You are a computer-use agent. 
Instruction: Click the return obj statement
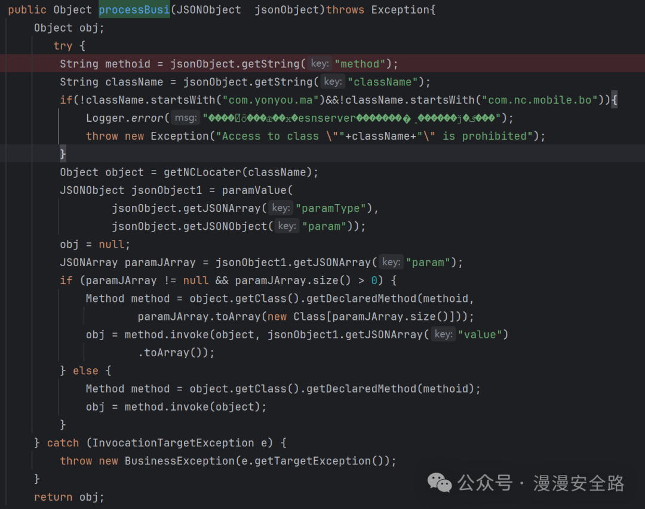pyautogui.click(x=69, y=497)
